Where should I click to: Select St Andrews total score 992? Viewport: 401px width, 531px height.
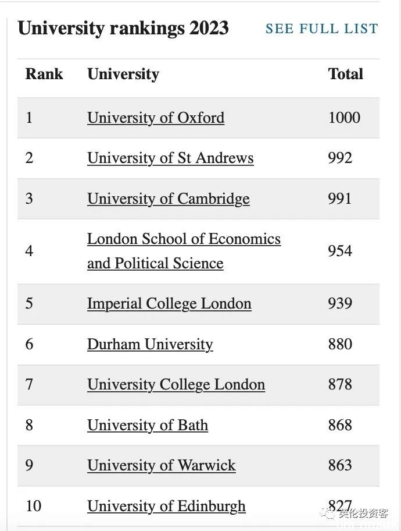[340, 158]
